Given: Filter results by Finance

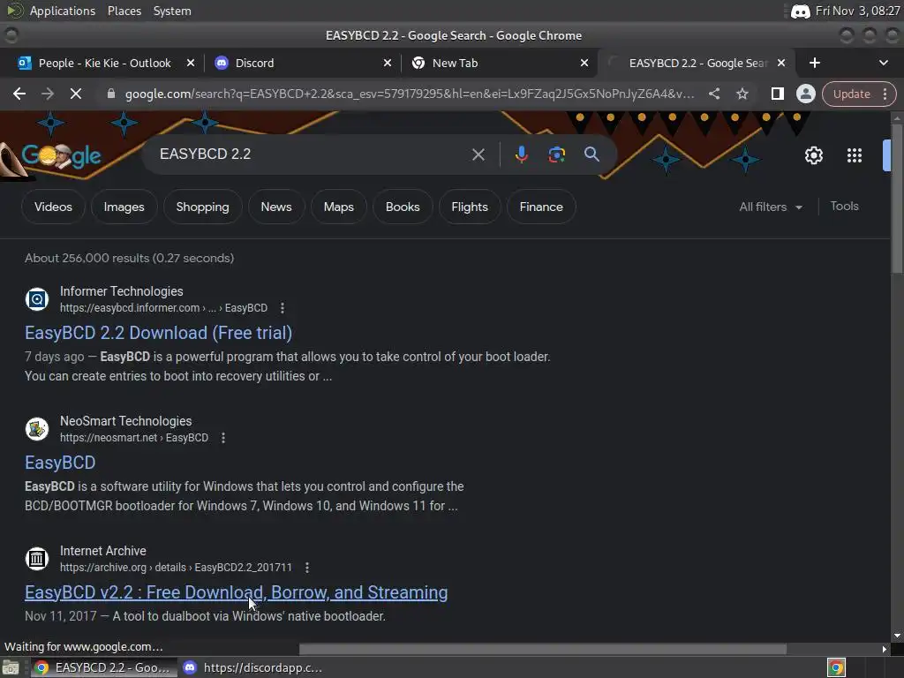Looking at the screenshot, I should tap(541, 207).
